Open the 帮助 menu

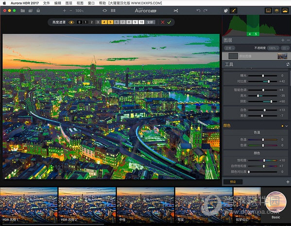(x=102, y=3)
